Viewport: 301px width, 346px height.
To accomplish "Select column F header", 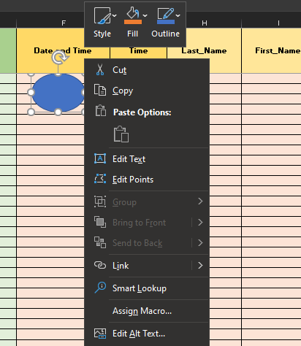I will coord(64,23).
